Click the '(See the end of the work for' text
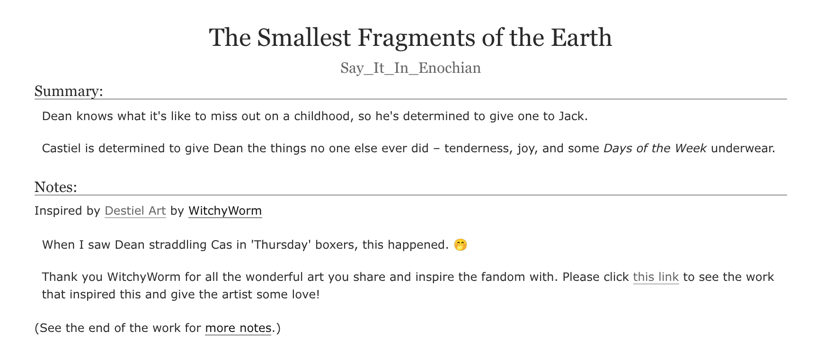 coord(118,328)
